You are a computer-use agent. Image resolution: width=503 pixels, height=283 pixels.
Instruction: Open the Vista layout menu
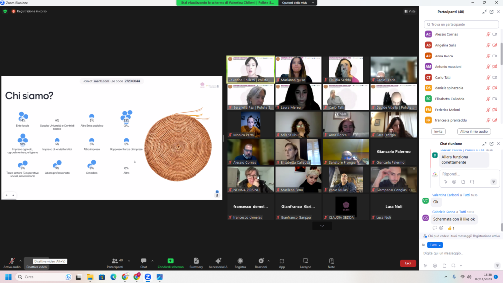(410, 11)
